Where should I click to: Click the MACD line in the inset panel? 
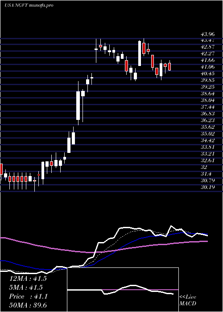(120, 290)
